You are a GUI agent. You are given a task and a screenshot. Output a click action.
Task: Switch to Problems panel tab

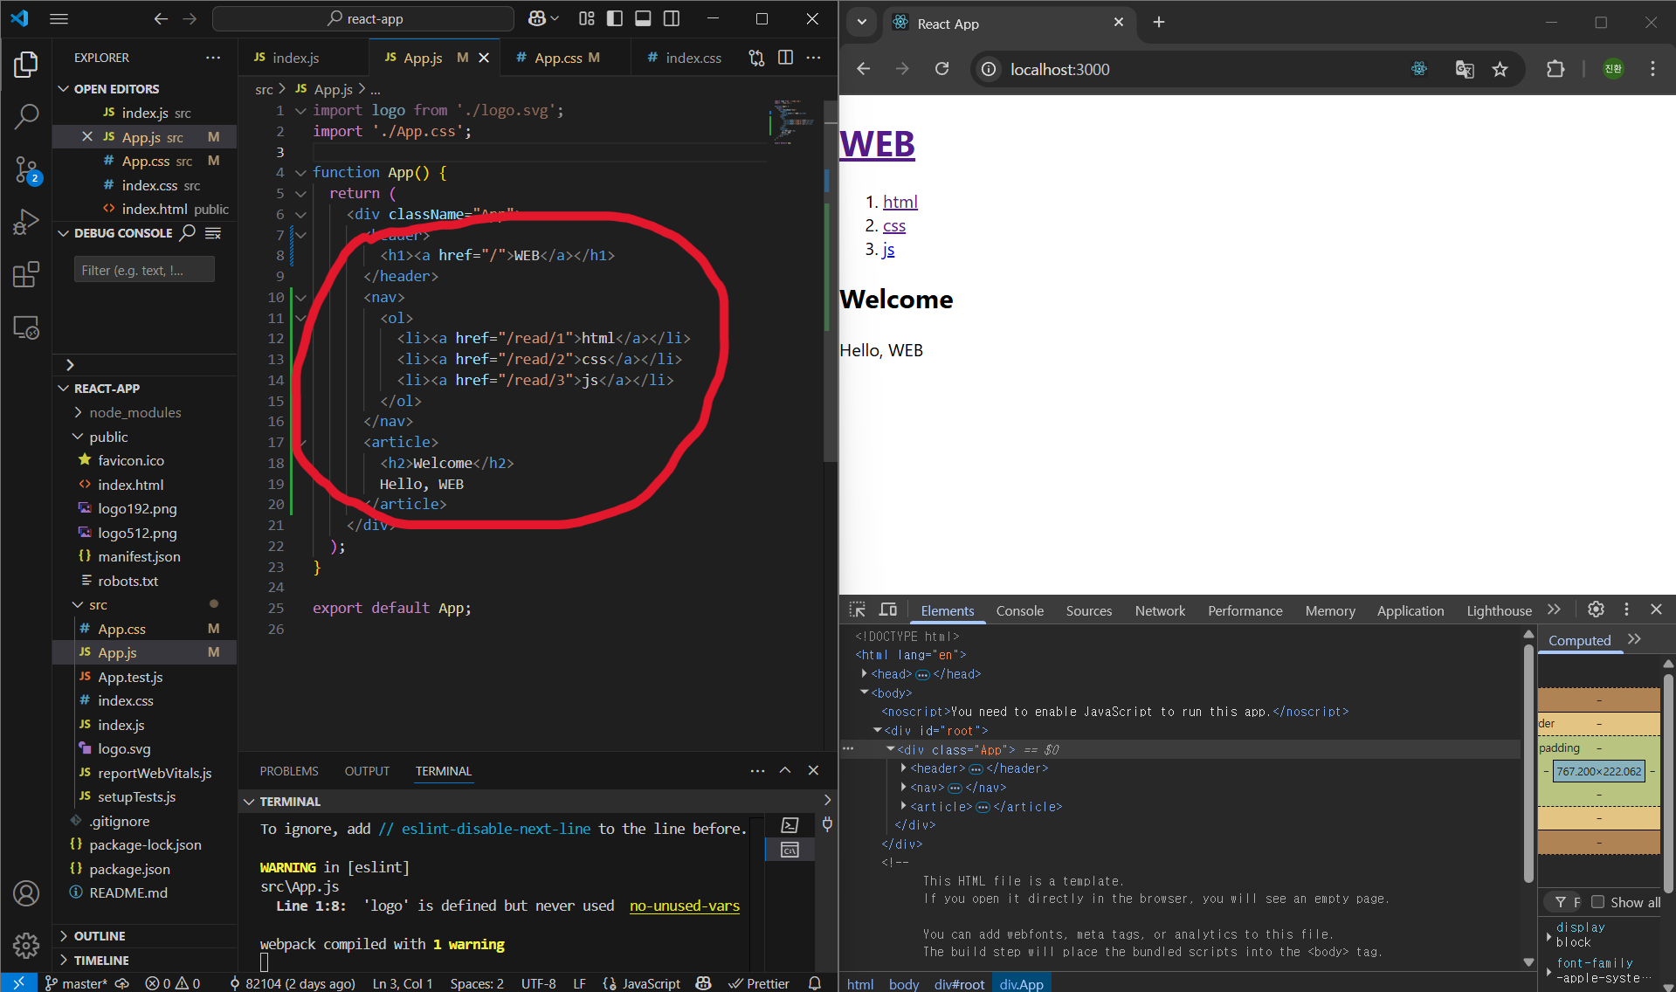tap(289, 771)
